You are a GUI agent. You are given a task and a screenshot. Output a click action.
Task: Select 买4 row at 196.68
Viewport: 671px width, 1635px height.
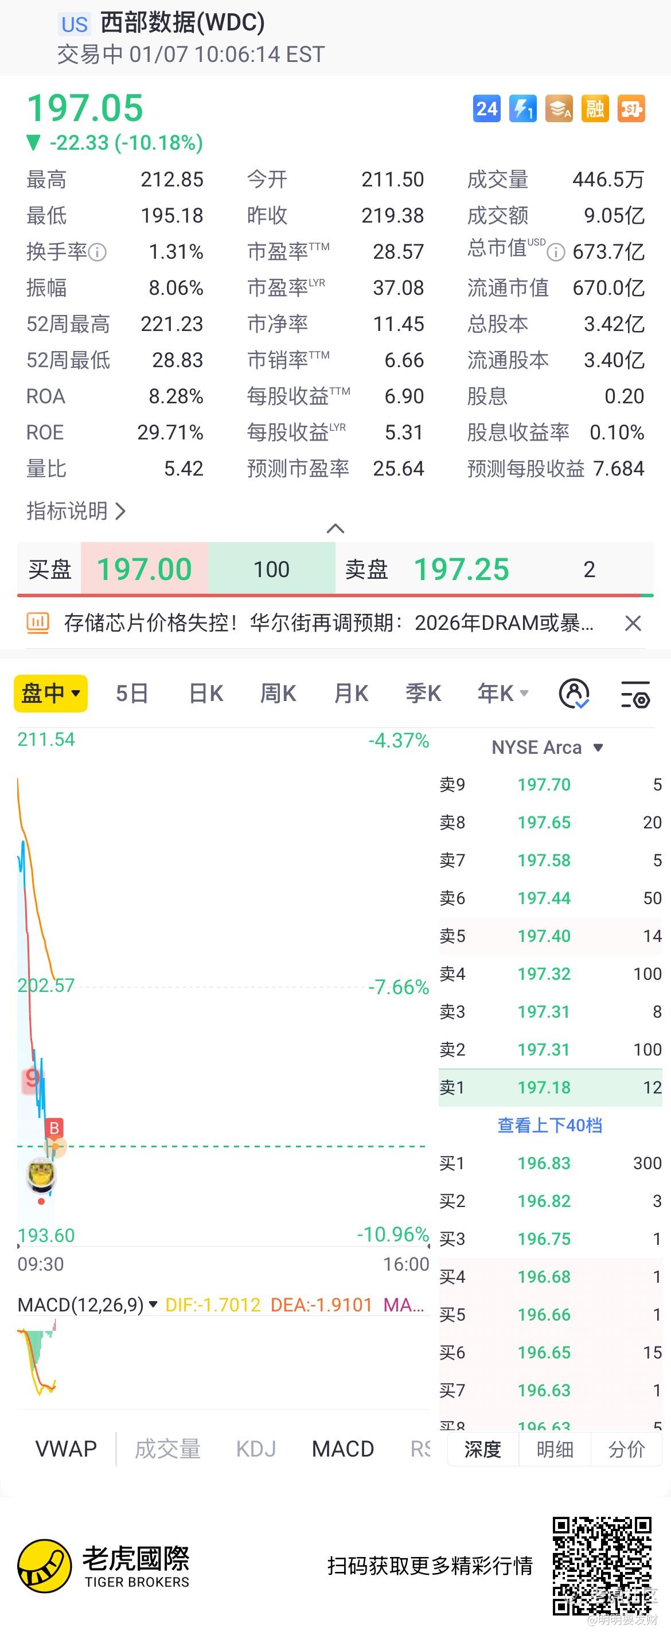(550, 1276)
